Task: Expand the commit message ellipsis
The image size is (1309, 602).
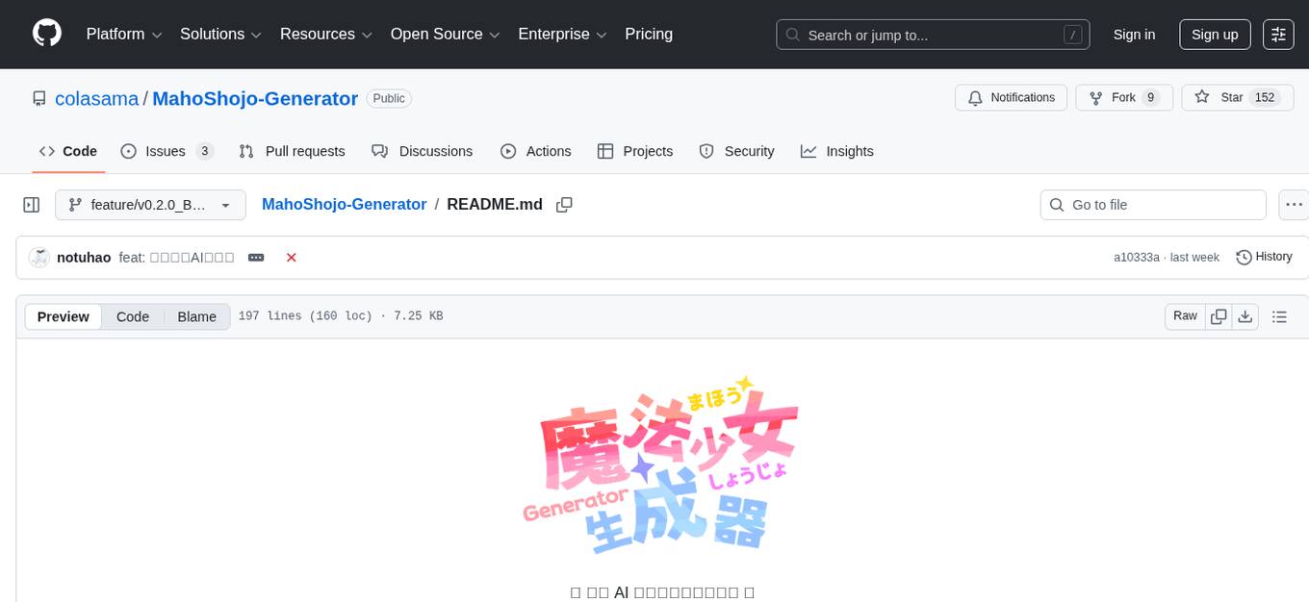Action: [256, 258]
